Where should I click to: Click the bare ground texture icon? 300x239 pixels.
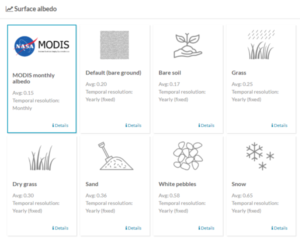coord(114,45)
